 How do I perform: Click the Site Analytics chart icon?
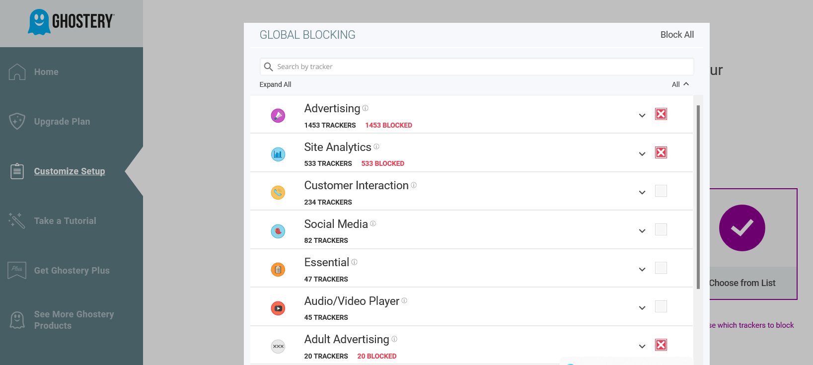(x=278, y=154)
